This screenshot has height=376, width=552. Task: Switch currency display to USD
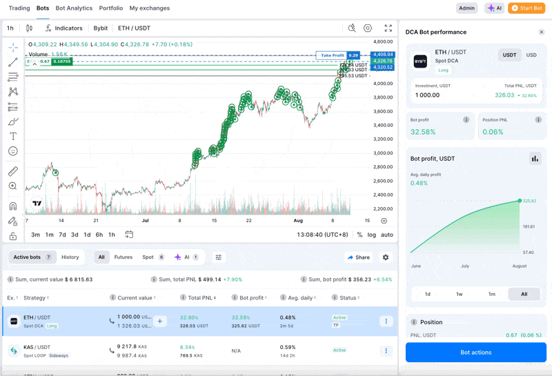pos(531,55)
